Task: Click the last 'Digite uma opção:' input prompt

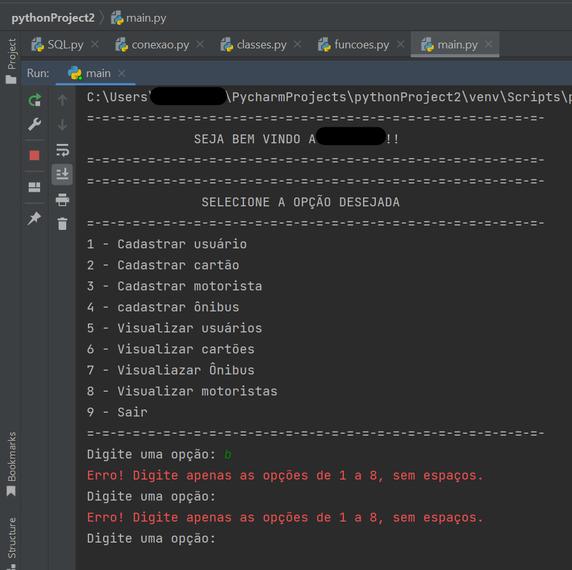Action: (x=152, y=539)
